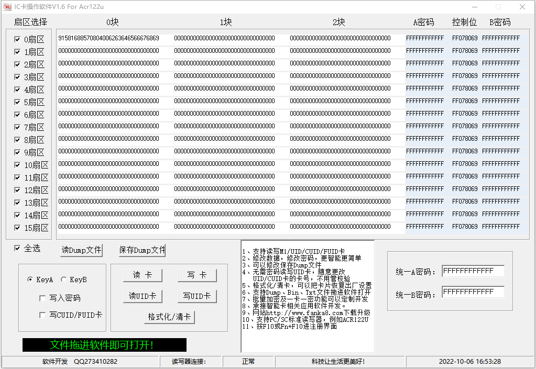
Task: Click the 格式化/清卡 button
Action: (x=169, y=317)
